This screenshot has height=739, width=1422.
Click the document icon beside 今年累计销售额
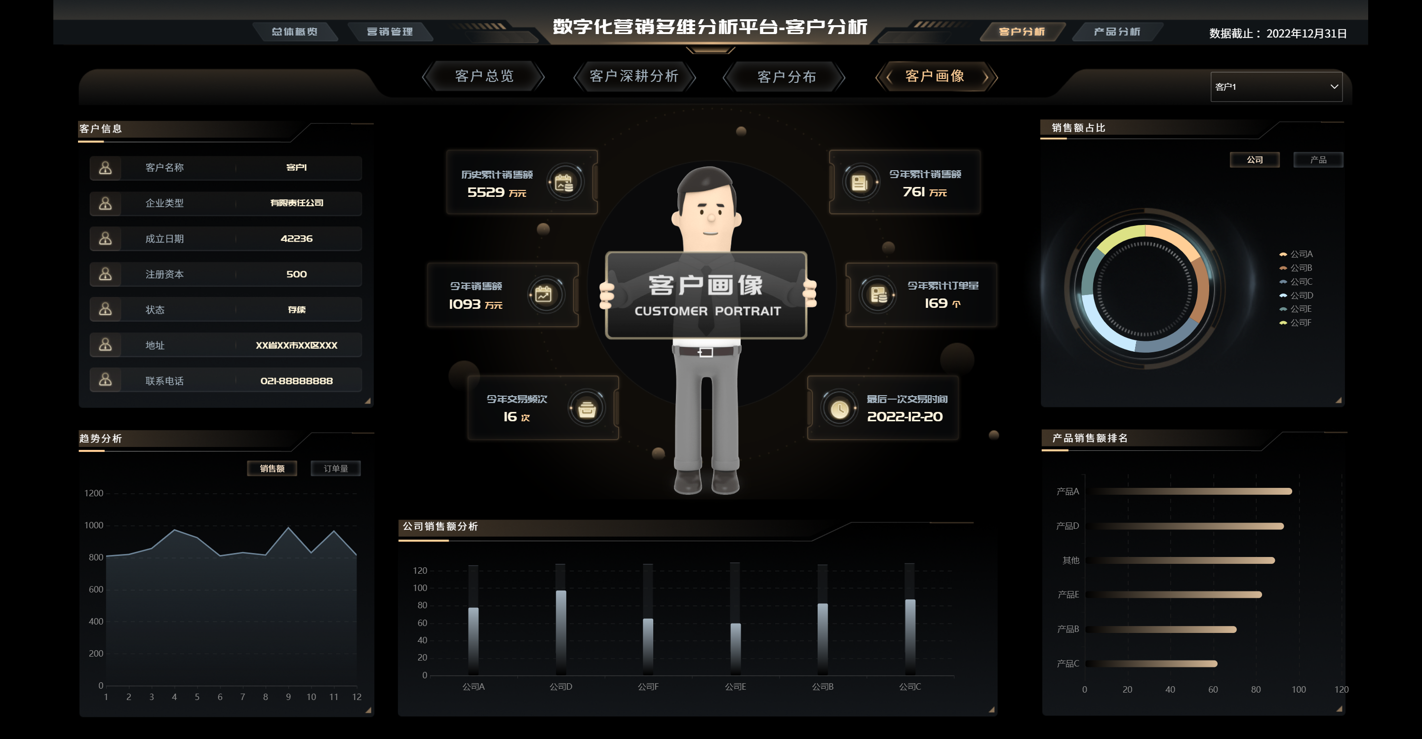point(860,183)
